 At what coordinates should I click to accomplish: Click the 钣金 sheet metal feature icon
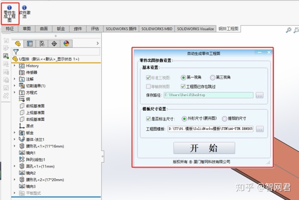(x=22, y=133)
